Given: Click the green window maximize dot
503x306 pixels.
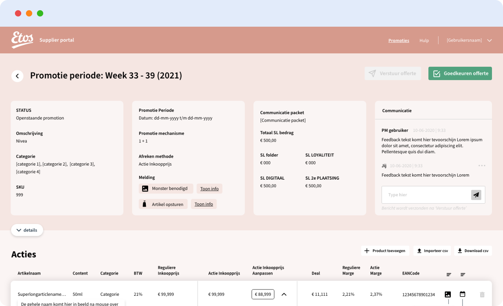Looking at the screenshot, I should pyautogui.click(x=40, y=13).
